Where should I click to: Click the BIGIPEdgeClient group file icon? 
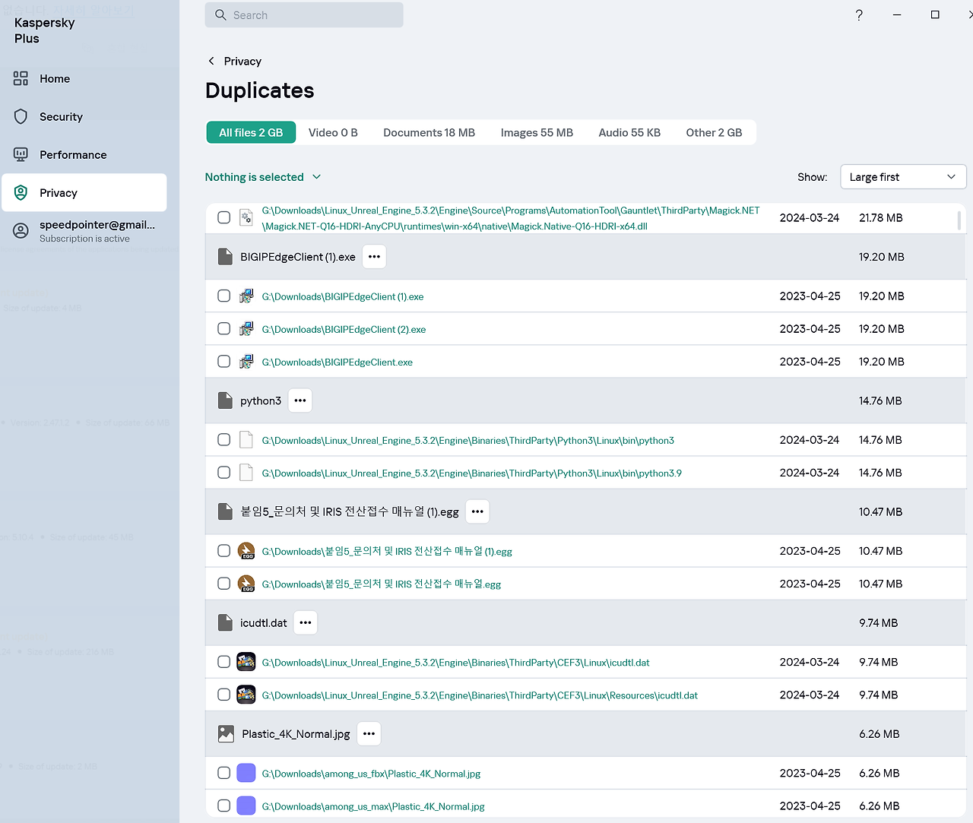[x=225, y=257]
